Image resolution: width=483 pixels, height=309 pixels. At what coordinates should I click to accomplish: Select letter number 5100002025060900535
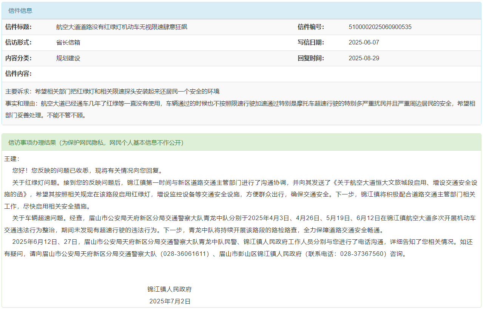[380, 27]
